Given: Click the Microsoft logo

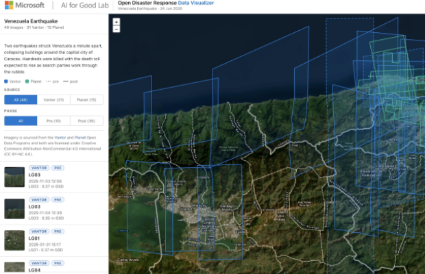Looking at the screenshot, I should pyautogui.click(x=25, y=5).
